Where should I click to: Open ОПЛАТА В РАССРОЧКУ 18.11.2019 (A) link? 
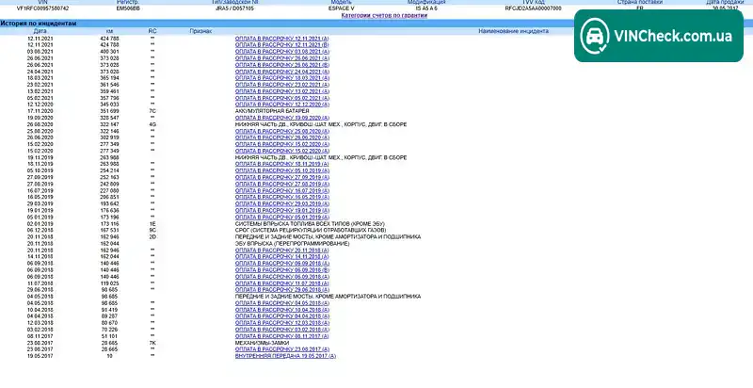click(281, 164)
